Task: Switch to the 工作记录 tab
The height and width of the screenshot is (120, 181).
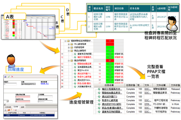Action: [8, 107]
